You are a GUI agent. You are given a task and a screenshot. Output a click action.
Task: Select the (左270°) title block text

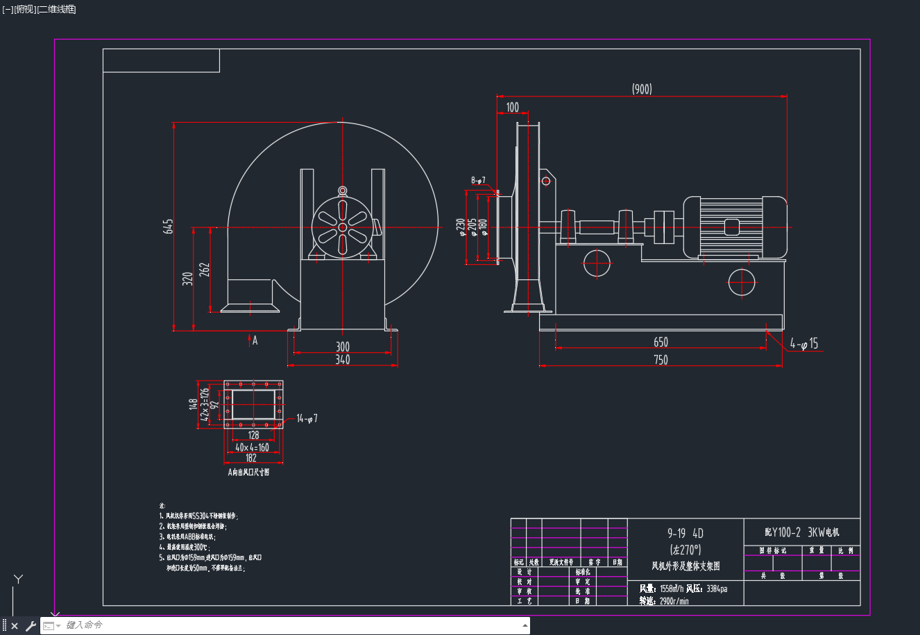click(x=685, y=550)
